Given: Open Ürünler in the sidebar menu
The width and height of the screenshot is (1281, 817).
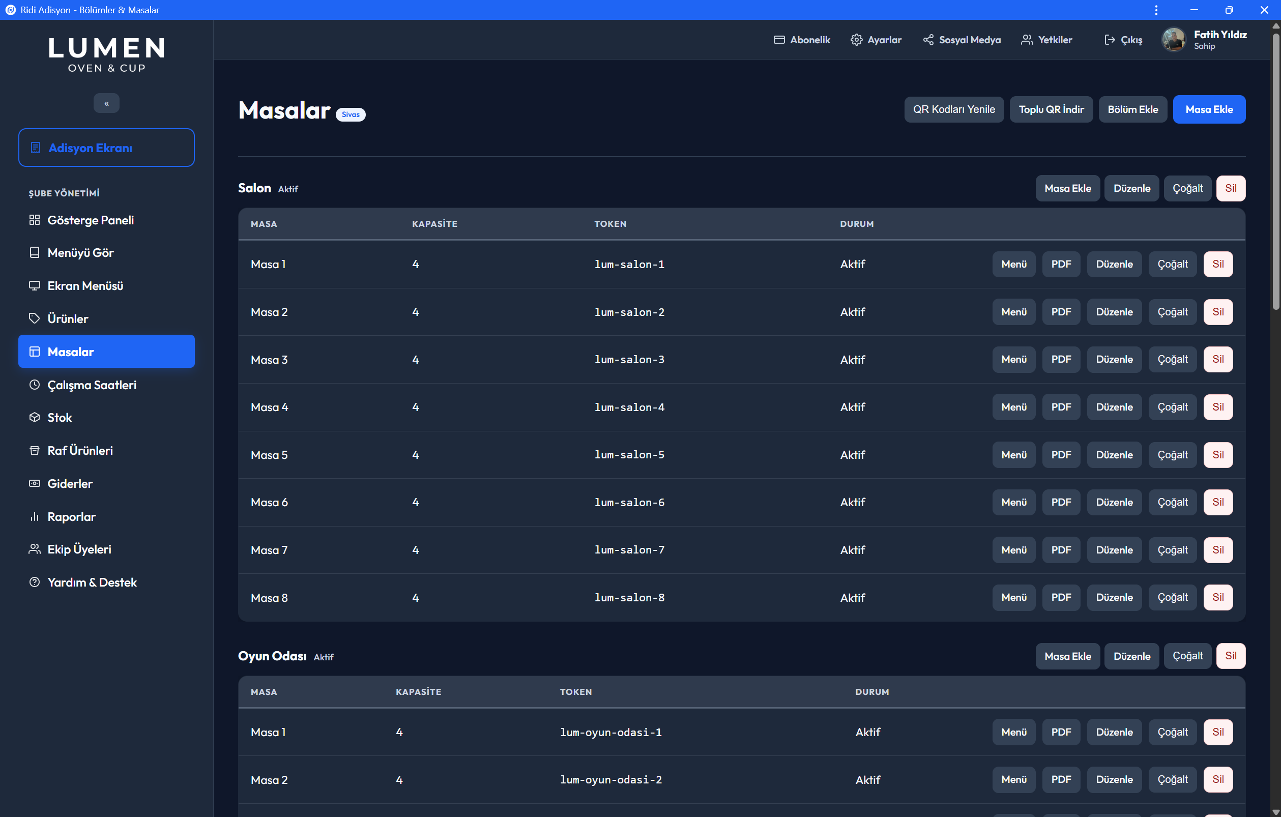Looking at the screenshot, I should (106, 318).
